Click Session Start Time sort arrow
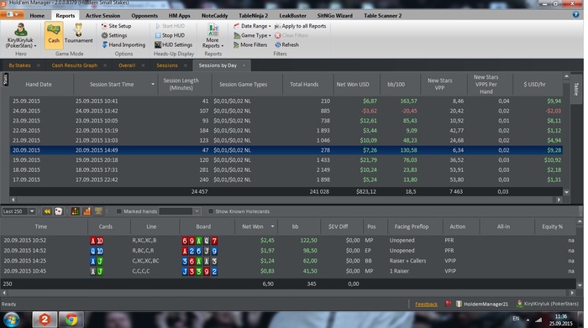588x328 pixels. click(153, 84)
